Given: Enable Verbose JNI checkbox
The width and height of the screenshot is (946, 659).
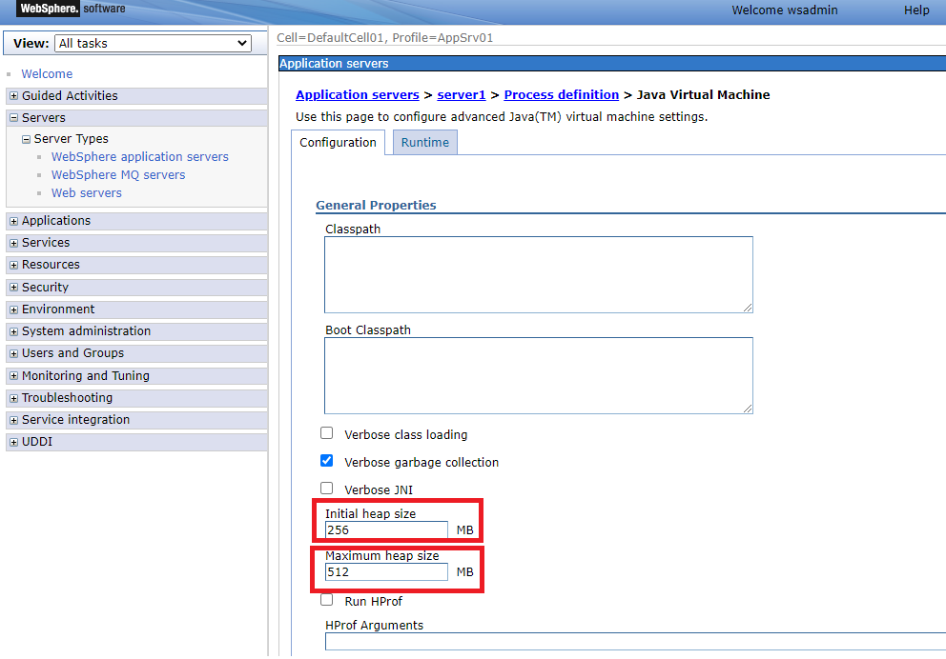Looking at the screenshot, I should coord(326,488).
